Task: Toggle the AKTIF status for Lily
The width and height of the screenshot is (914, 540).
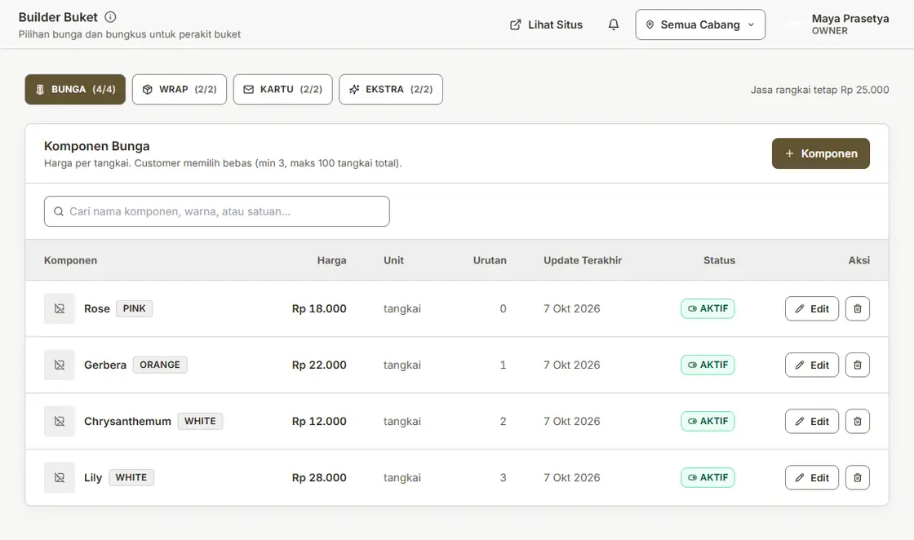Action: coord(708,478)
